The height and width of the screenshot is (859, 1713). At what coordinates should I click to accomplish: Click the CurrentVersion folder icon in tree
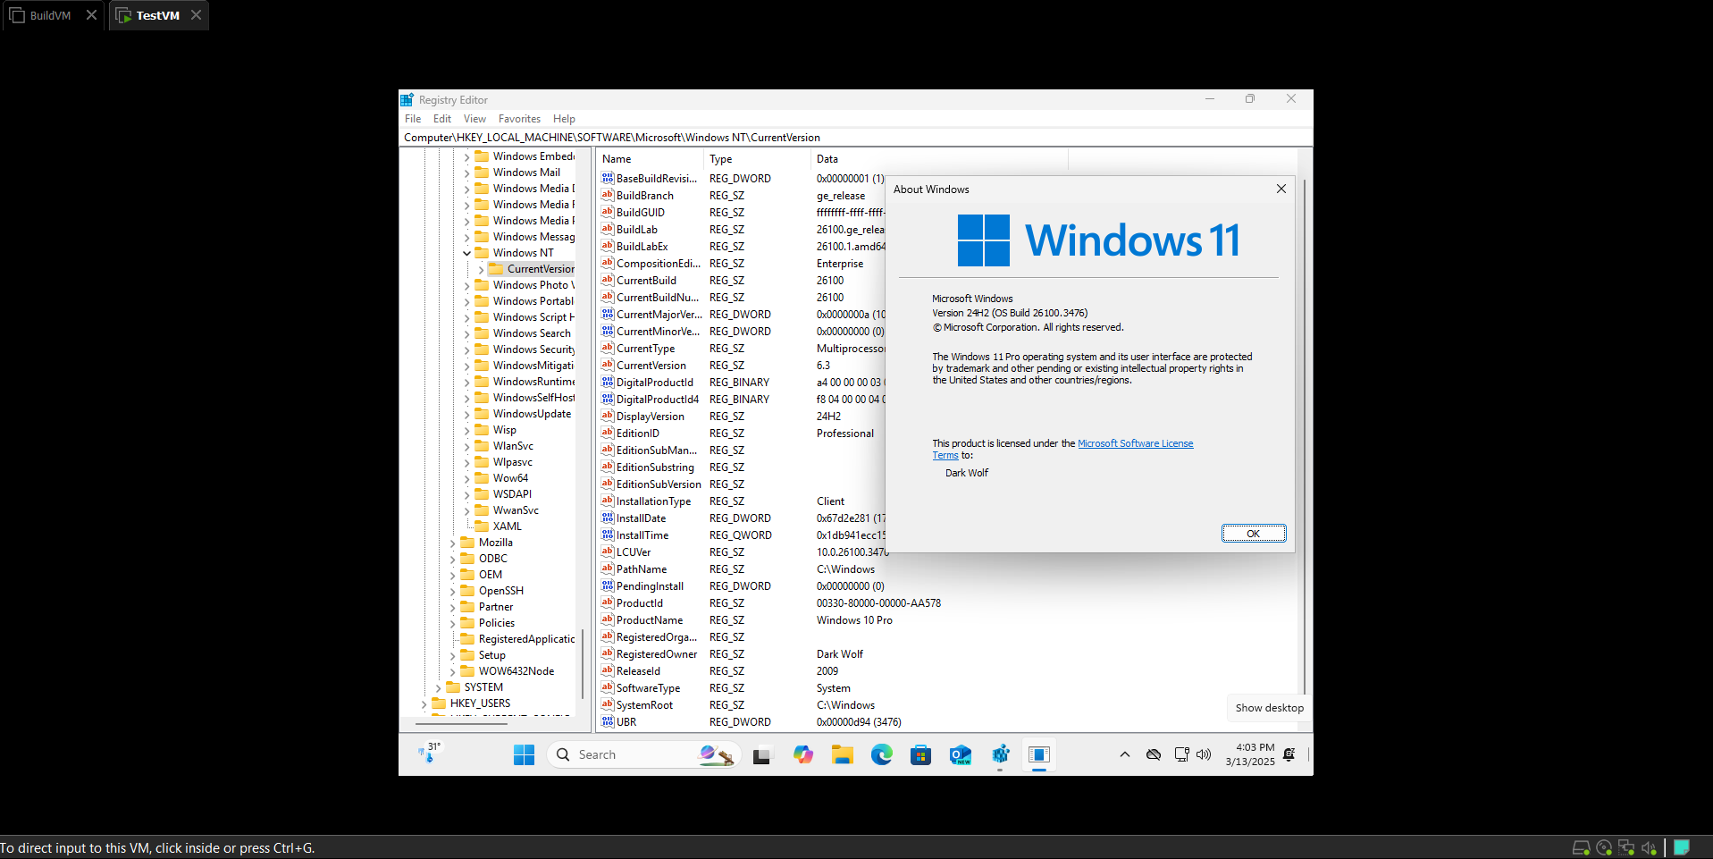click(496, 268)
